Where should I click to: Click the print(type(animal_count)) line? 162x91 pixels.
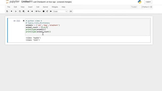click(x=38, y=32)
